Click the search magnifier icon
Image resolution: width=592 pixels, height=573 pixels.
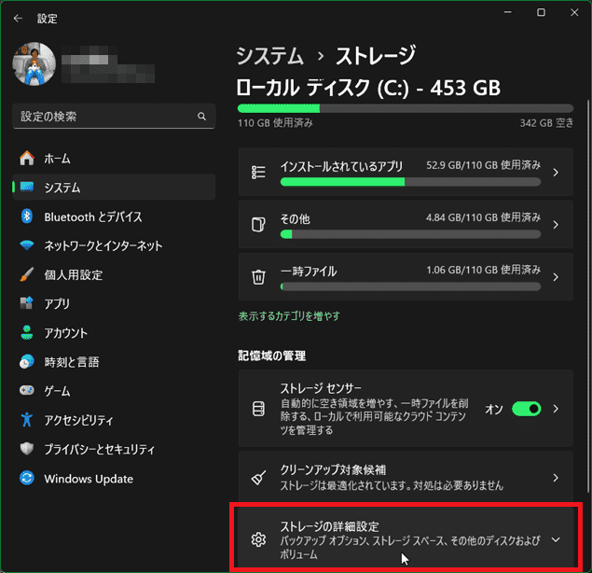click(201, 117)
